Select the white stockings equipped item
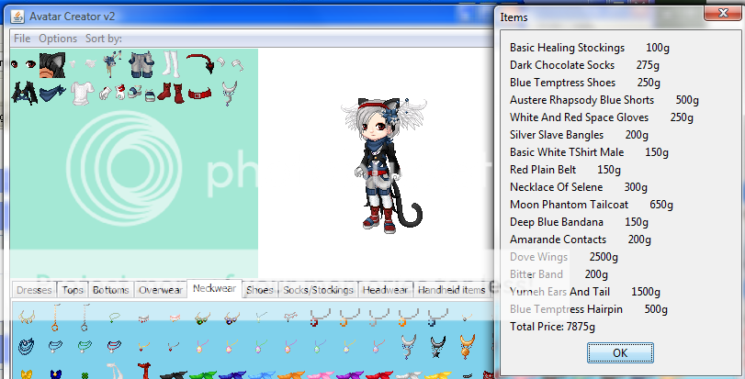This screenshot has width=745, height=379. 172,64
